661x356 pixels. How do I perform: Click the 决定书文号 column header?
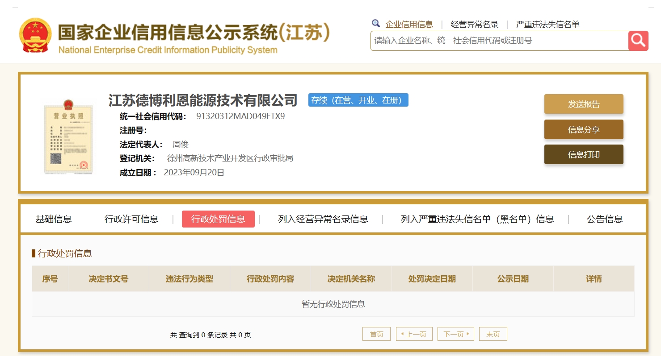click(x=109, y=279)
